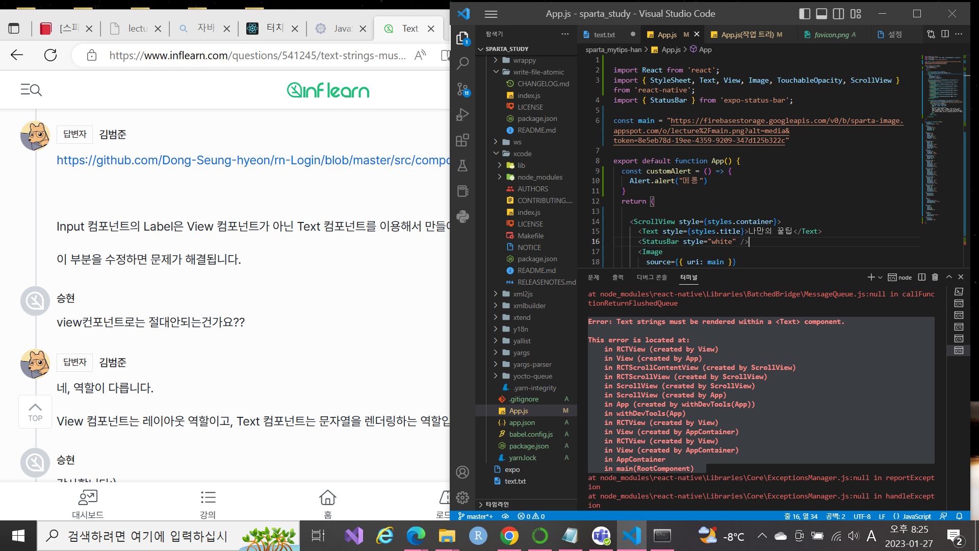Screen dimensions: 979x551
Task: Refresh the Inflearn page in browser
Action: pos(50,55)
